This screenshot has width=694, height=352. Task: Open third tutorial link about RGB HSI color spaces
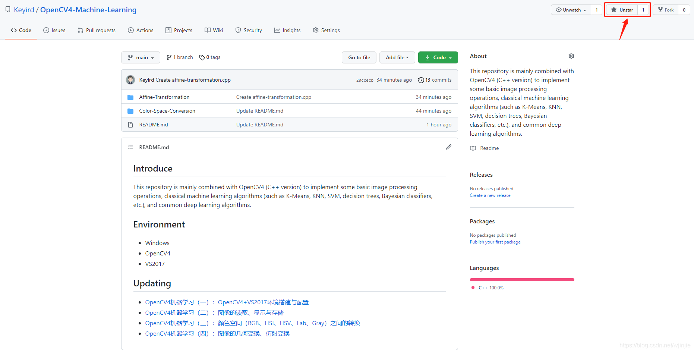(253, 323)
